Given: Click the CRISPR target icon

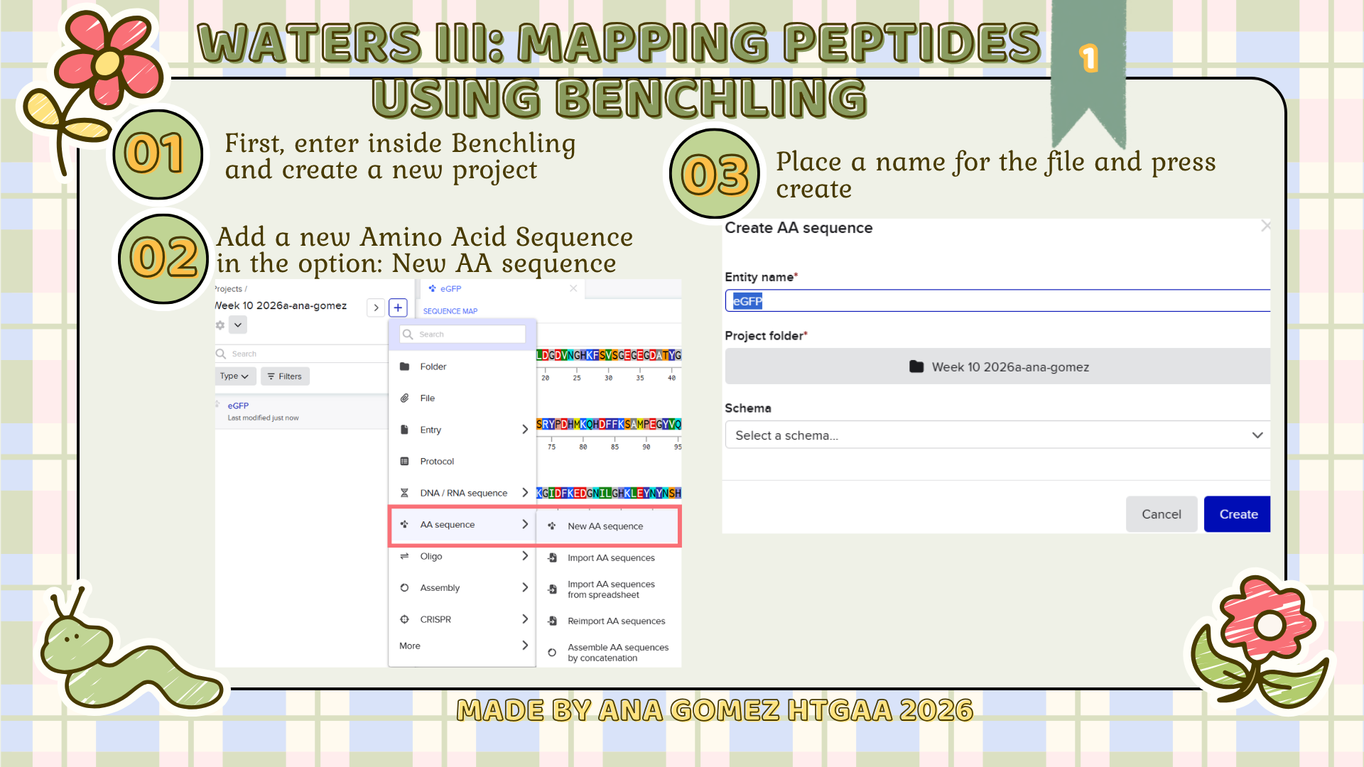Looking at the screenshot, I should [405, 619].
